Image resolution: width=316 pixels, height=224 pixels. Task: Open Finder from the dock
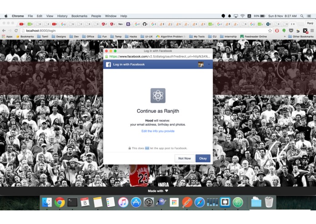point(47,202)
